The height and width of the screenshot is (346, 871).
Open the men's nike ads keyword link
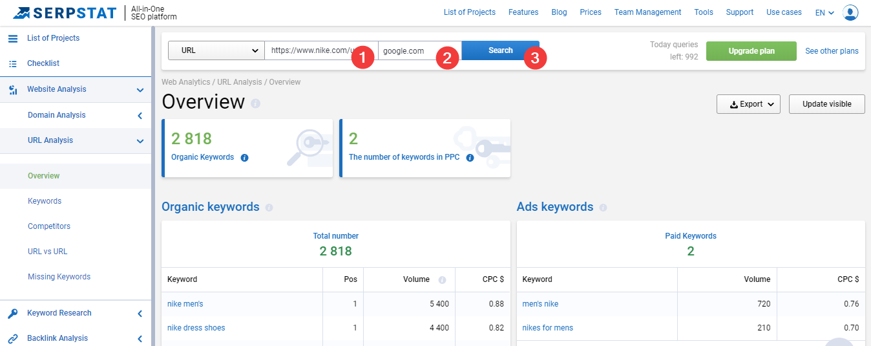(540, 304)
